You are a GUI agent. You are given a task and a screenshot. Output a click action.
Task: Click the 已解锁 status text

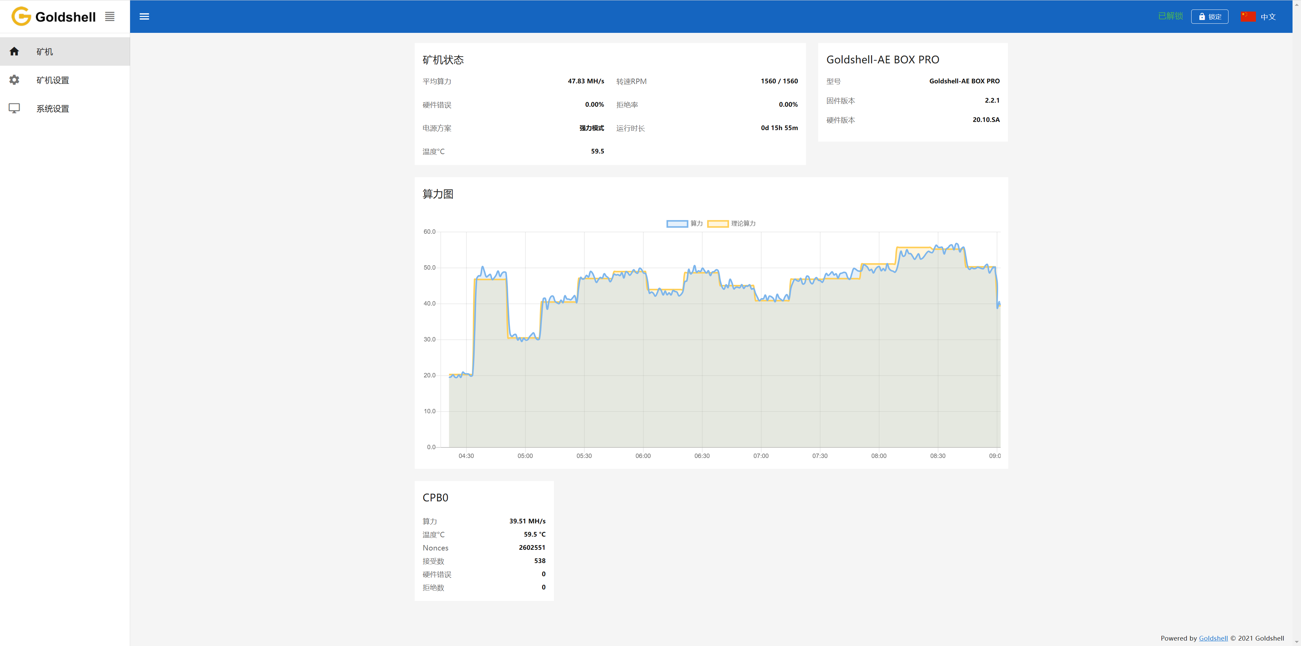pyautogui.click(x=1170, y=16)
